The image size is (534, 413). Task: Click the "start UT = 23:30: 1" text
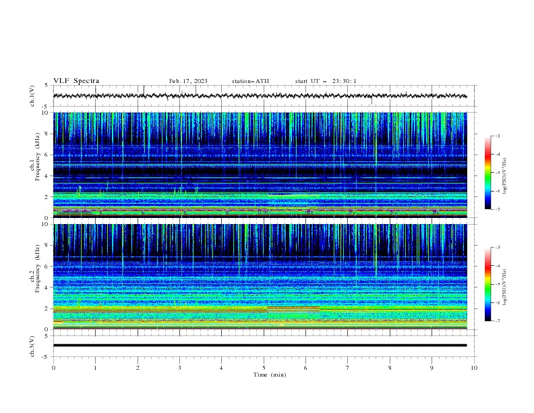tap(326, 81)
